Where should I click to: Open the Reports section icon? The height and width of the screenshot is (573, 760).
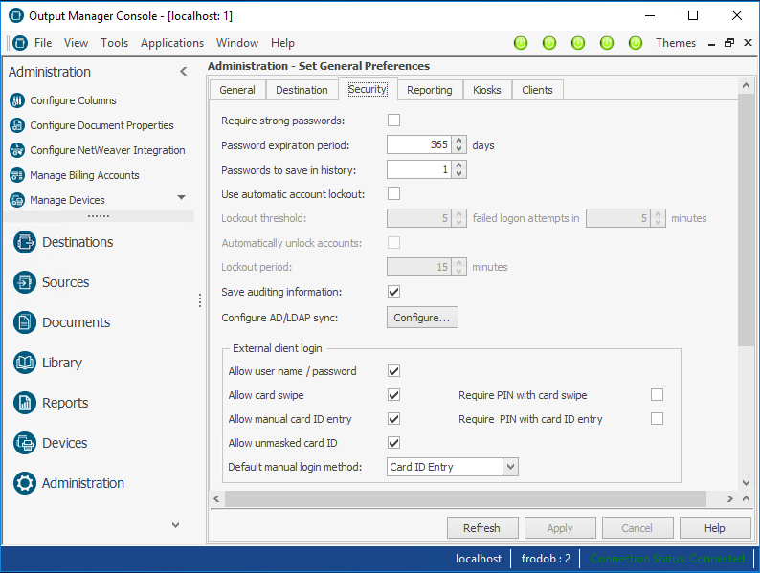[25, 403]
